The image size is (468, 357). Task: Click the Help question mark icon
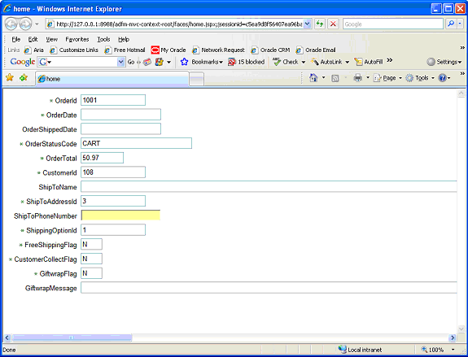[442, 78]
